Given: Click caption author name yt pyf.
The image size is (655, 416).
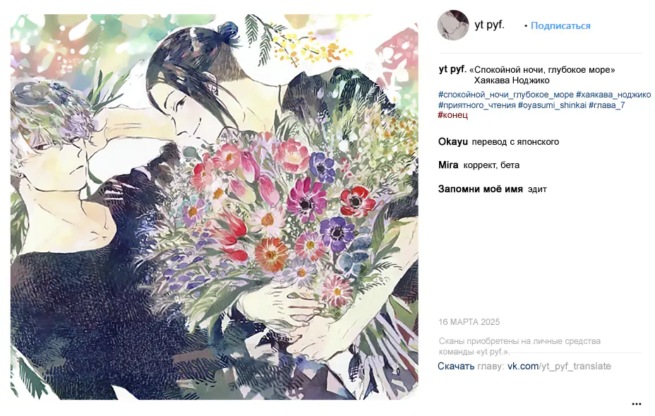Looking at the screenshot, I should [x=452, y=69].
